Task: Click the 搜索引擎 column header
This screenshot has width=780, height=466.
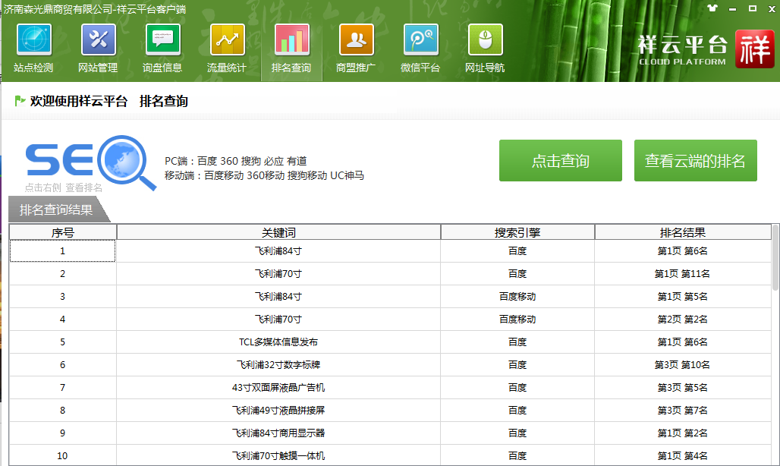Action: 517,232
